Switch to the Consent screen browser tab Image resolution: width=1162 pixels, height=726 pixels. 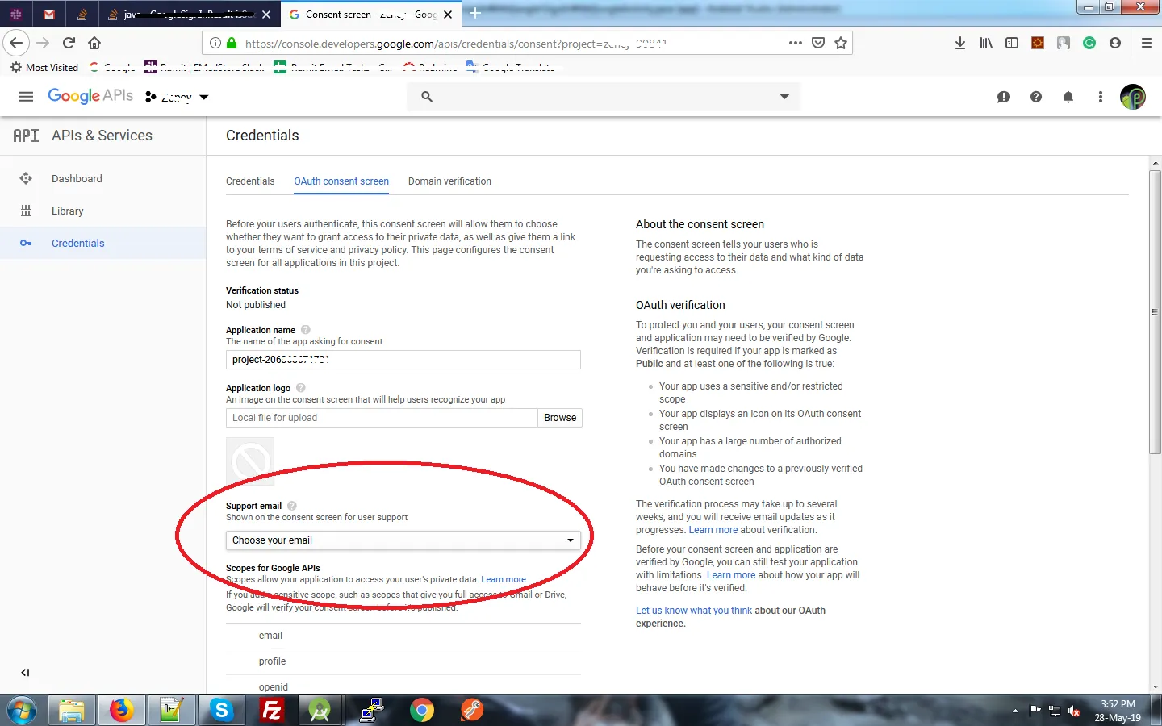(x=371, y=15)
